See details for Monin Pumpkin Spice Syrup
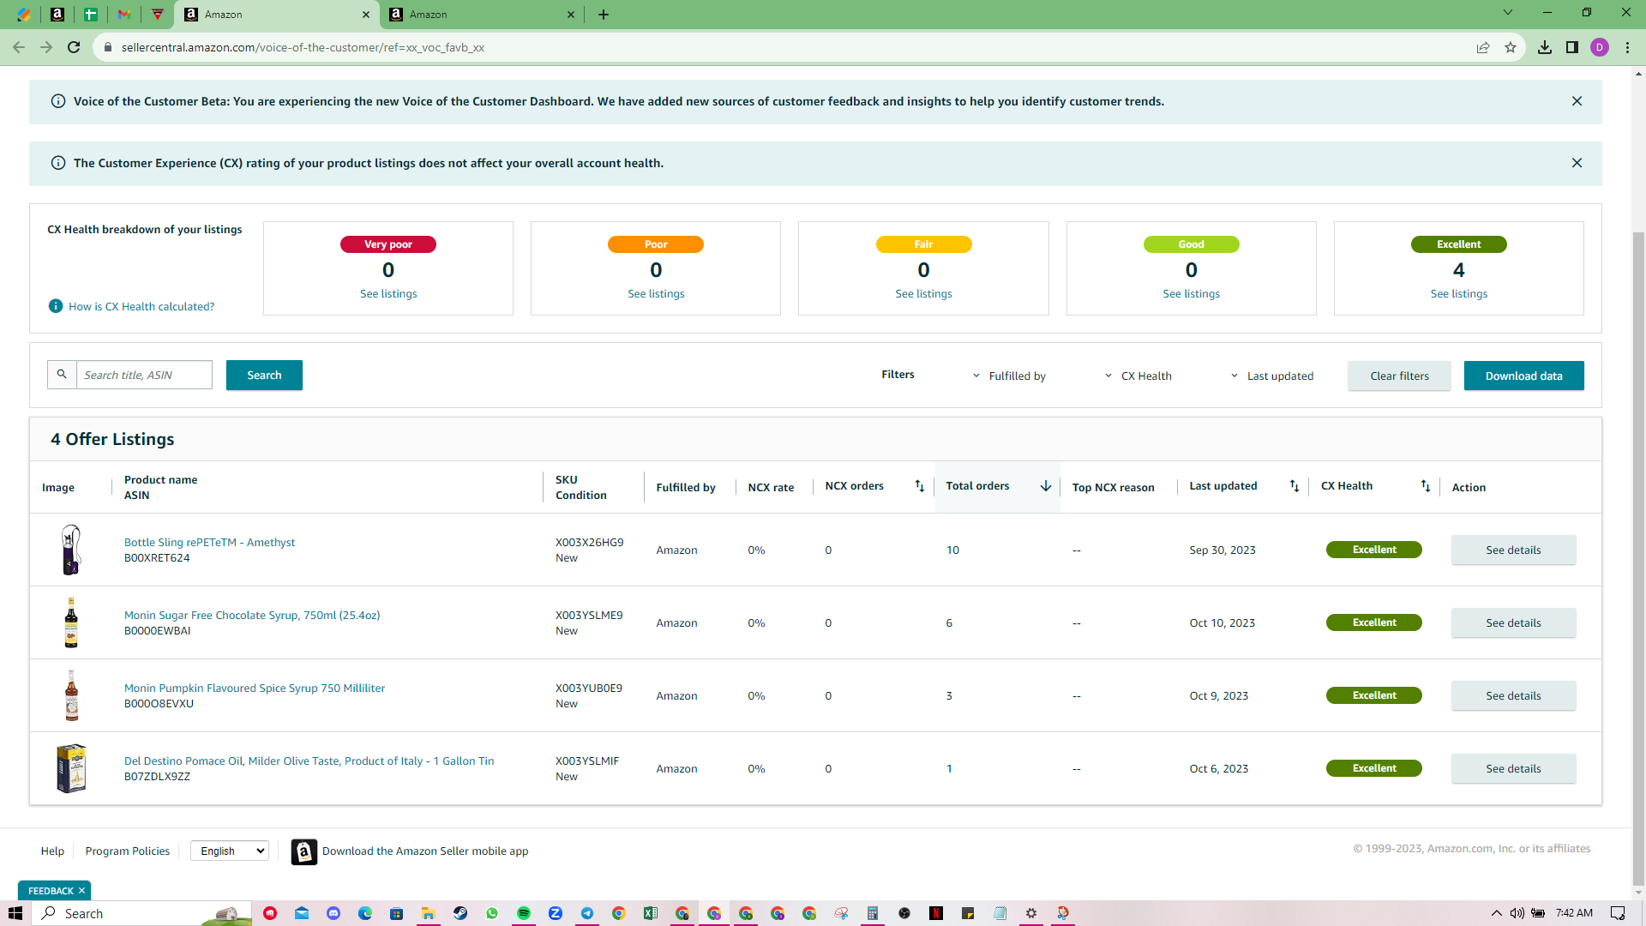 [x=1513, y=695]
